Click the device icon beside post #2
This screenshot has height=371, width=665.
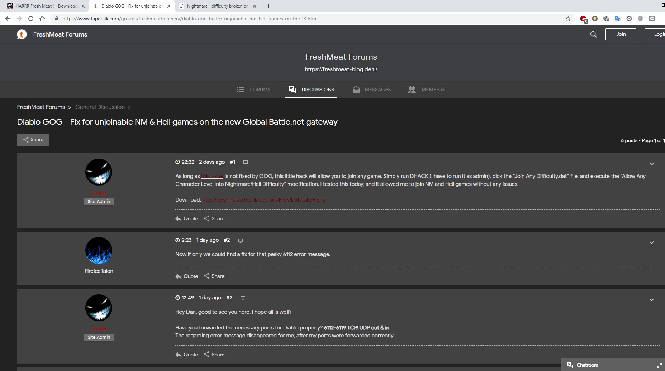(241, 240)
